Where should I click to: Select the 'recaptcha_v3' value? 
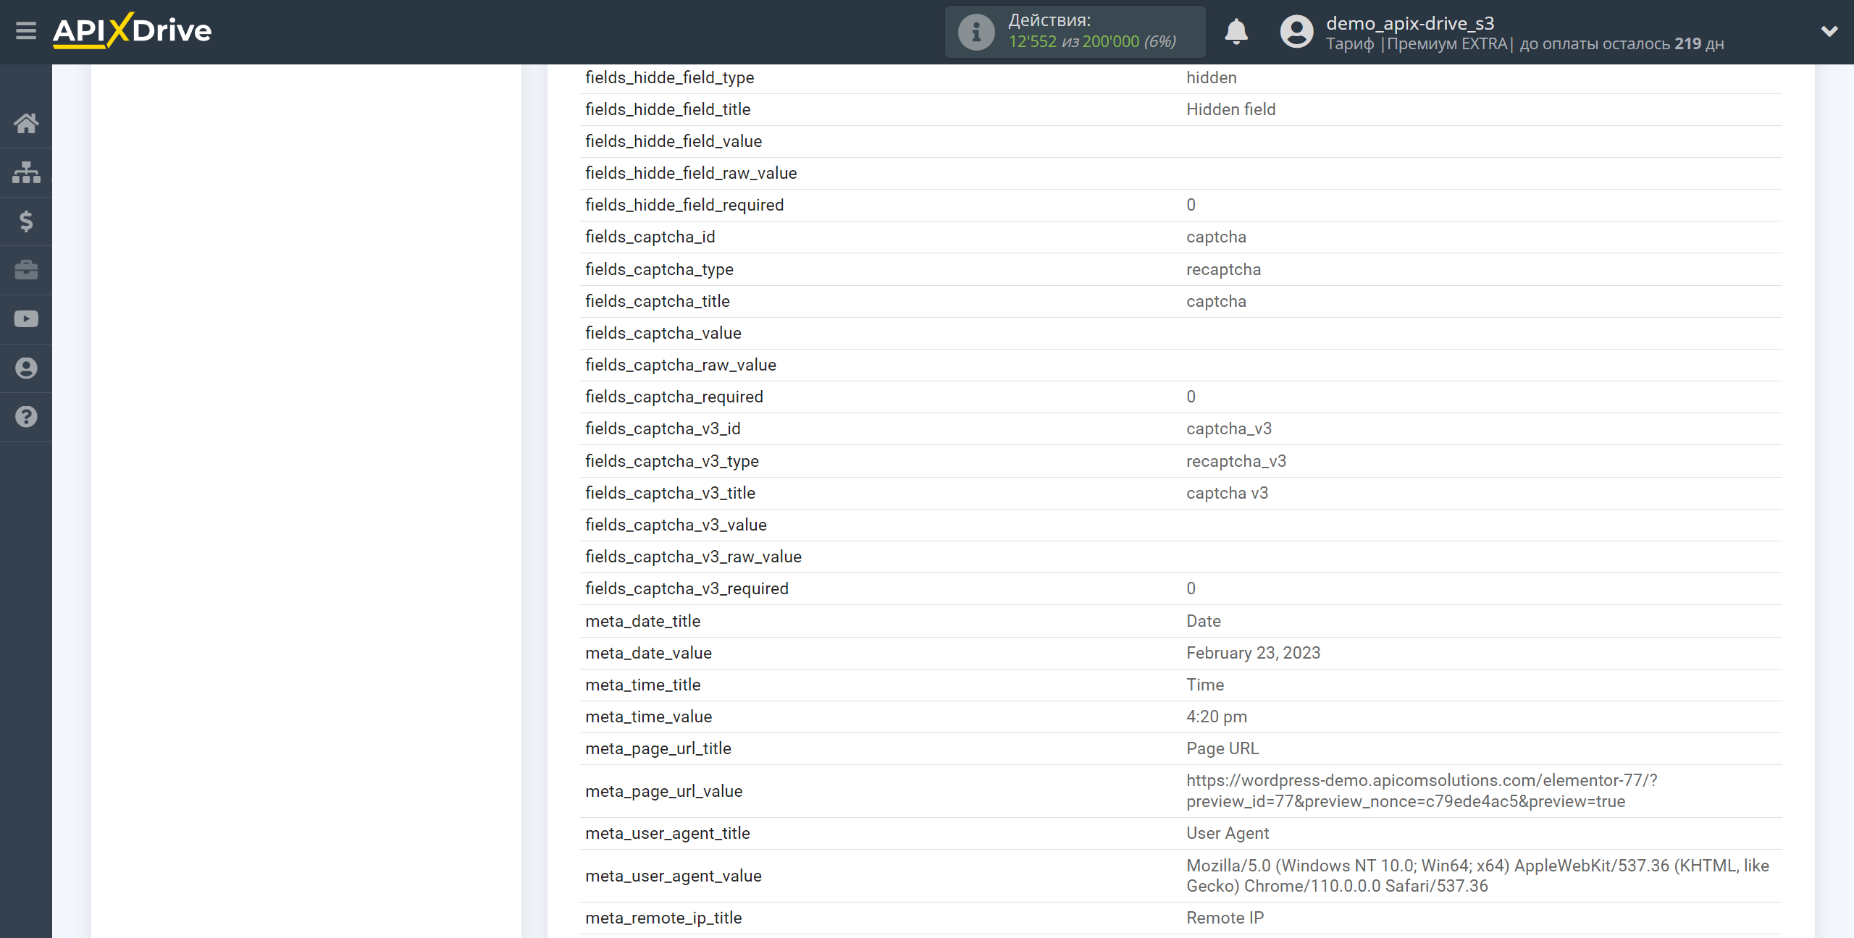1236,461
